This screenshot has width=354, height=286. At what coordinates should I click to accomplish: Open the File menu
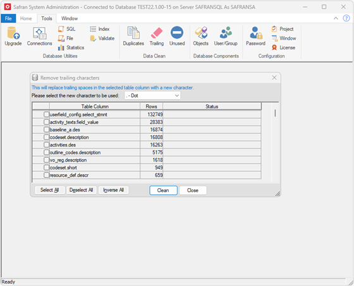8,18
